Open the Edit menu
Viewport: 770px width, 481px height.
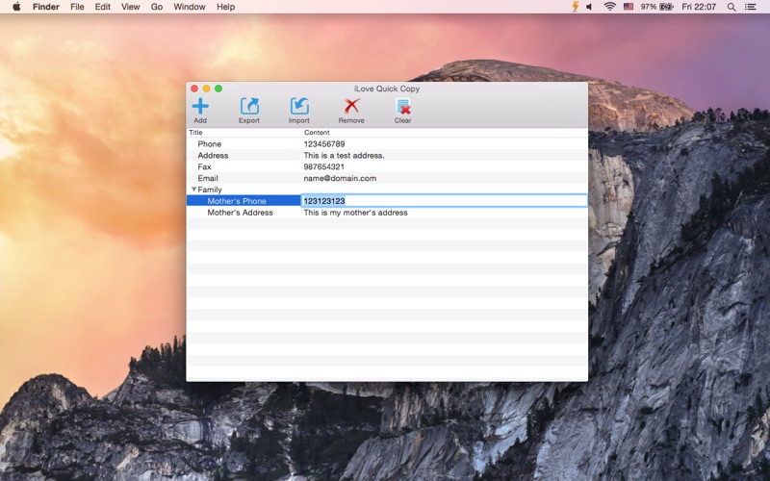point(103,7)
